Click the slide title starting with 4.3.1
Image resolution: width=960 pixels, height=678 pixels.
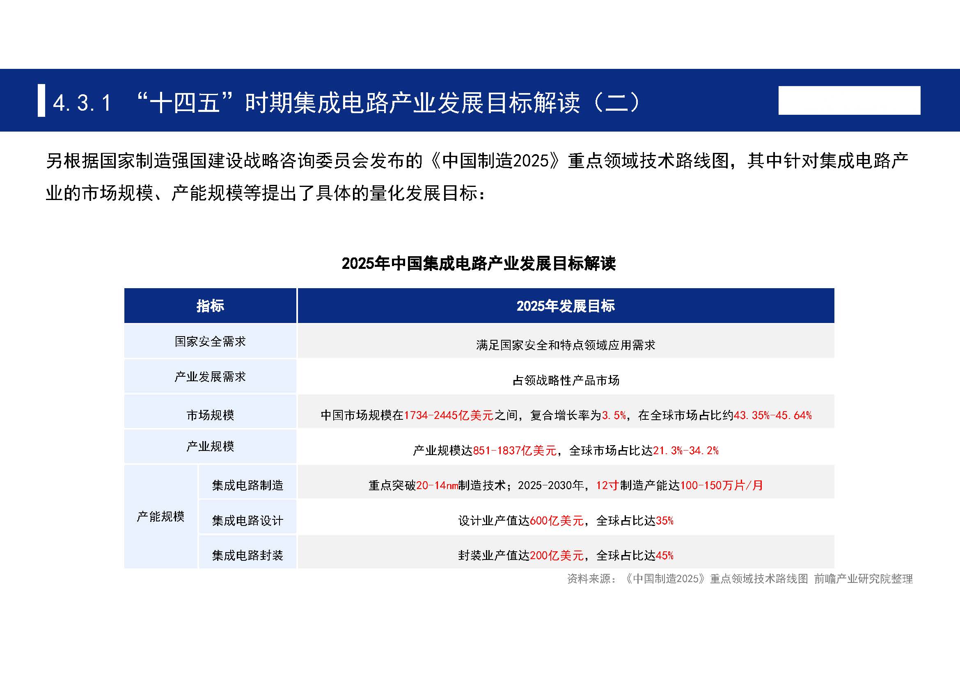click(x=346, y=102)
